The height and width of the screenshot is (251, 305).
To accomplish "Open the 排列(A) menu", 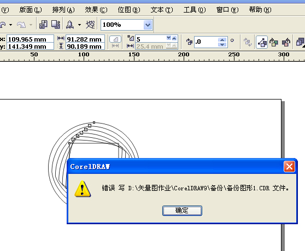I will point(63,10).
